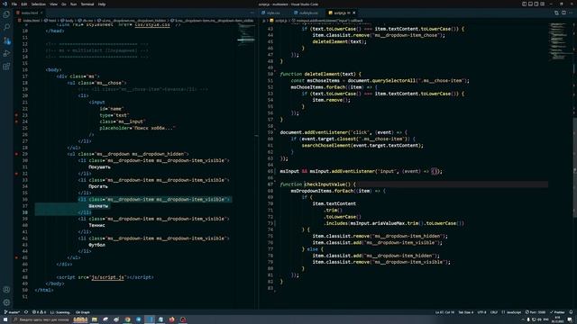Click the Ln, Col cursor position indicator
The height and width of the screenshot is (324, 577).
pos(444,312)
